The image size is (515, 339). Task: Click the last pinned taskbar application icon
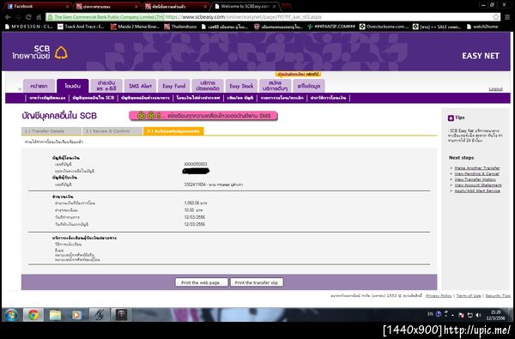point(121,315)
